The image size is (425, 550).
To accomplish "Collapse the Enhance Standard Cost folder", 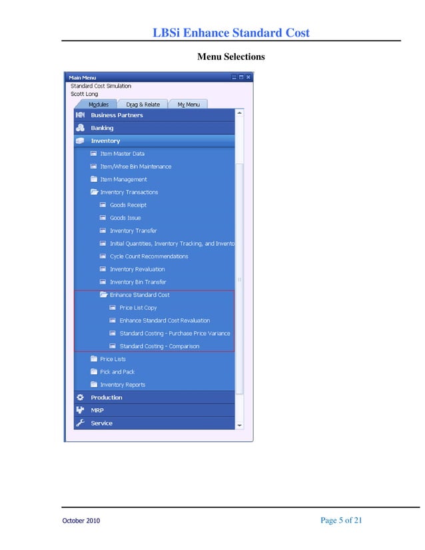I will point(103,294).
